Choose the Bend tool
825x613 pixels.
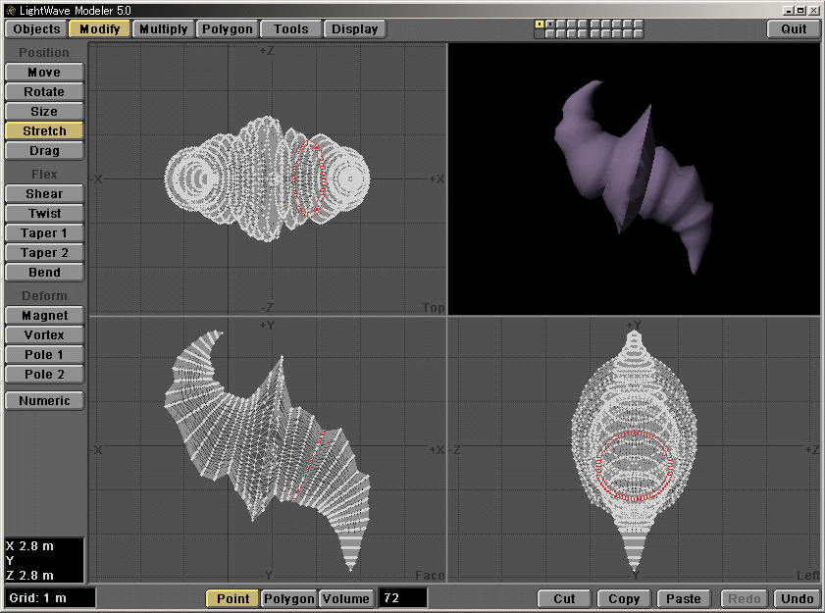(43, 272)
